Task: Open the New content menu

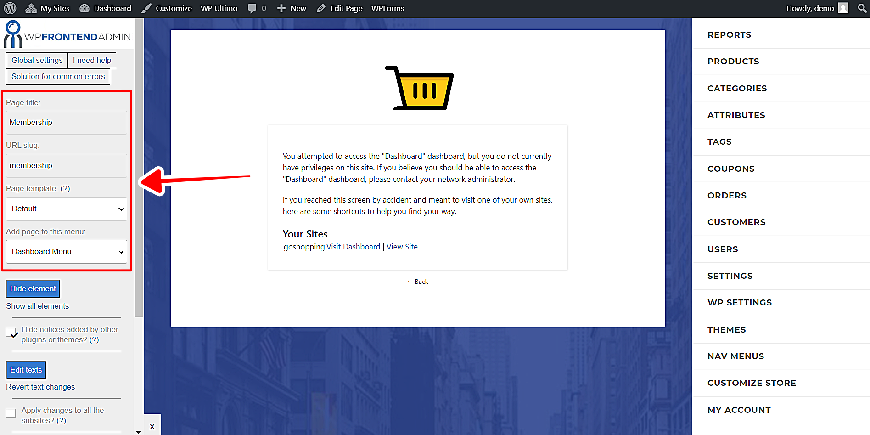Action: pos(292,8)
